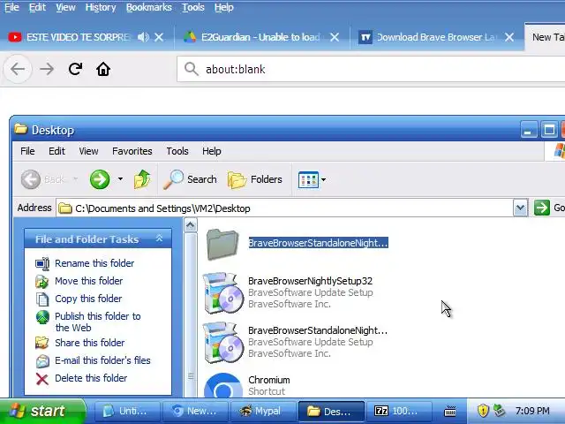The image size is (565, 424).
Task: Open the New... Chromium taskbar button
Action: 194,411
